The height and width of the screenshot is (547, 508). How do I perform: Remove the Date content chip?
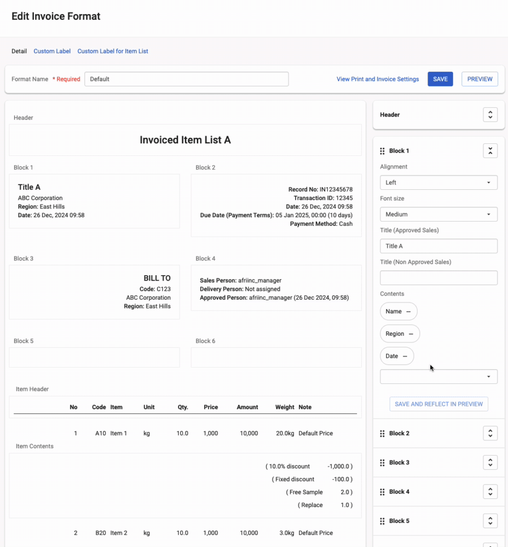click(x=405, y=356)
